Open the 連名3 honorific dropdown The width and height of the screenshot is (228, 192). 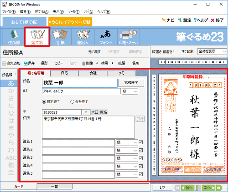[127, 158]
